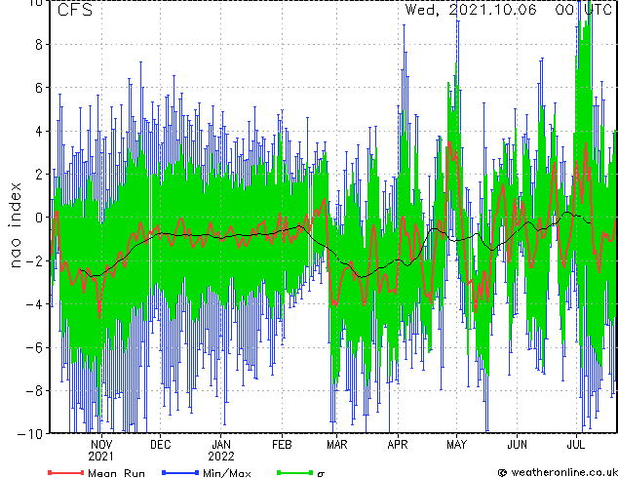Click the y-axis value -6
Viewport: 618px width, 478px height.
(x=34, y=347)
